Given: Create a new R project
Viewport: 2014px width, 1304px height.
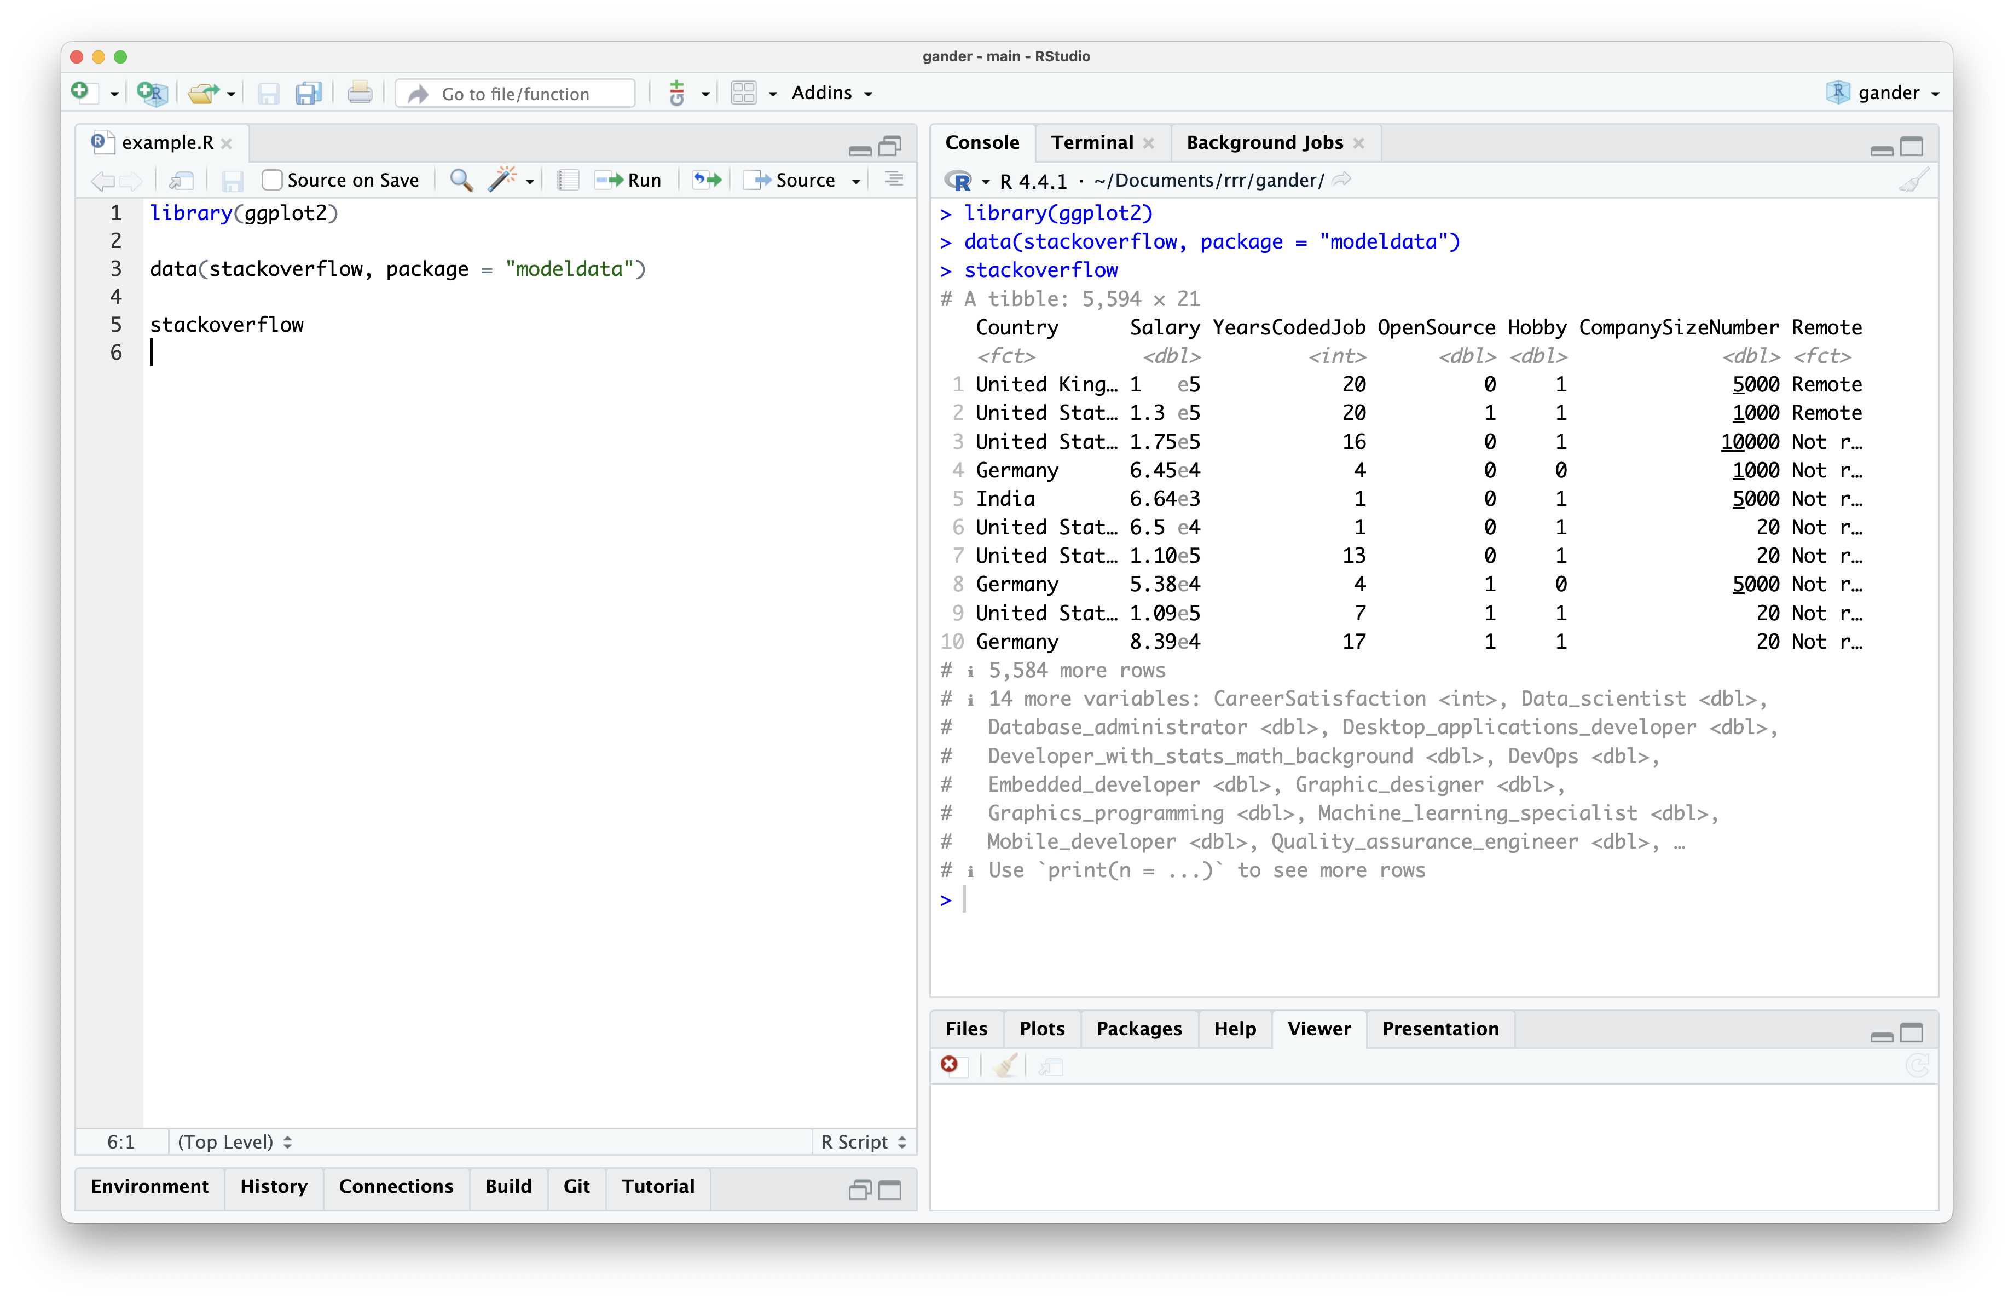Looking at the screenshot, I should click(x=151, y=93).
